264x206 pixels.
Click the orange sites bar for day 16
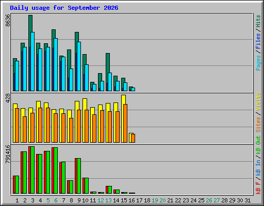pos(133,139)
